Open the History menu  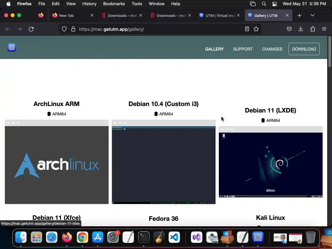click(x=89, y=4)
